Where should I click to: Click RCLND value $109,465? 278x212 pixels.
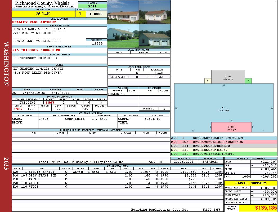[x=269, y=169]
